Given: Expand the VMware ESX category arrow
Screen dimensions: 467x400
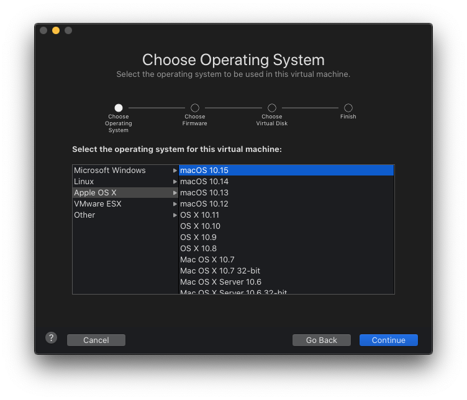Looking at the screenshot, I should (175, 204).
